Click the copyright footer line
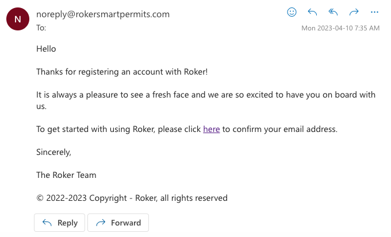391x237 pixels. pyautogui.click(x=132, y=198)
